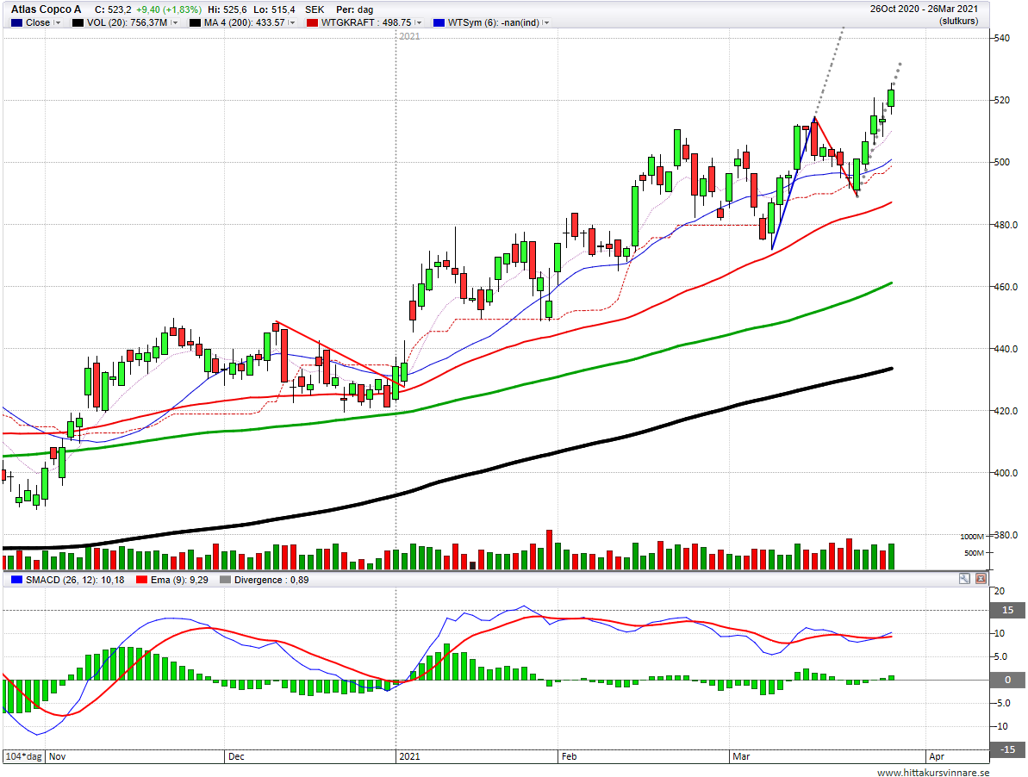Click the www.hittakursvinnare.se link
The image size is (1028, 777).
(x=933, y=773)
